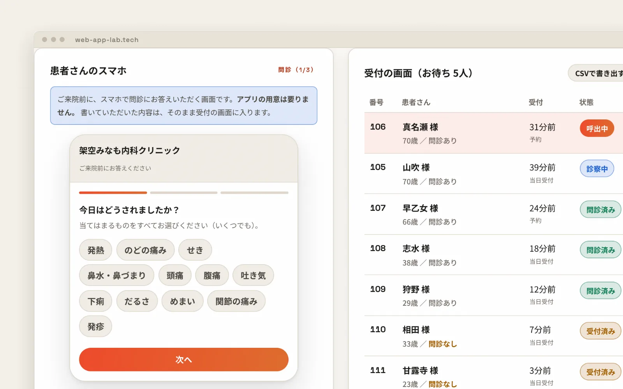Click the first orange progress bar segment
The width and height of the screenshot is (623, 389).
(x=113, y=193)
